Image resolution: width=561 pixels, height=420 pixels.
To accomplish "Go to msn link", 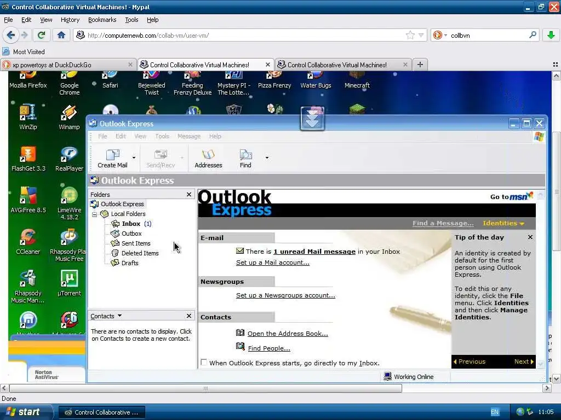I will click(x=512, y=196).
